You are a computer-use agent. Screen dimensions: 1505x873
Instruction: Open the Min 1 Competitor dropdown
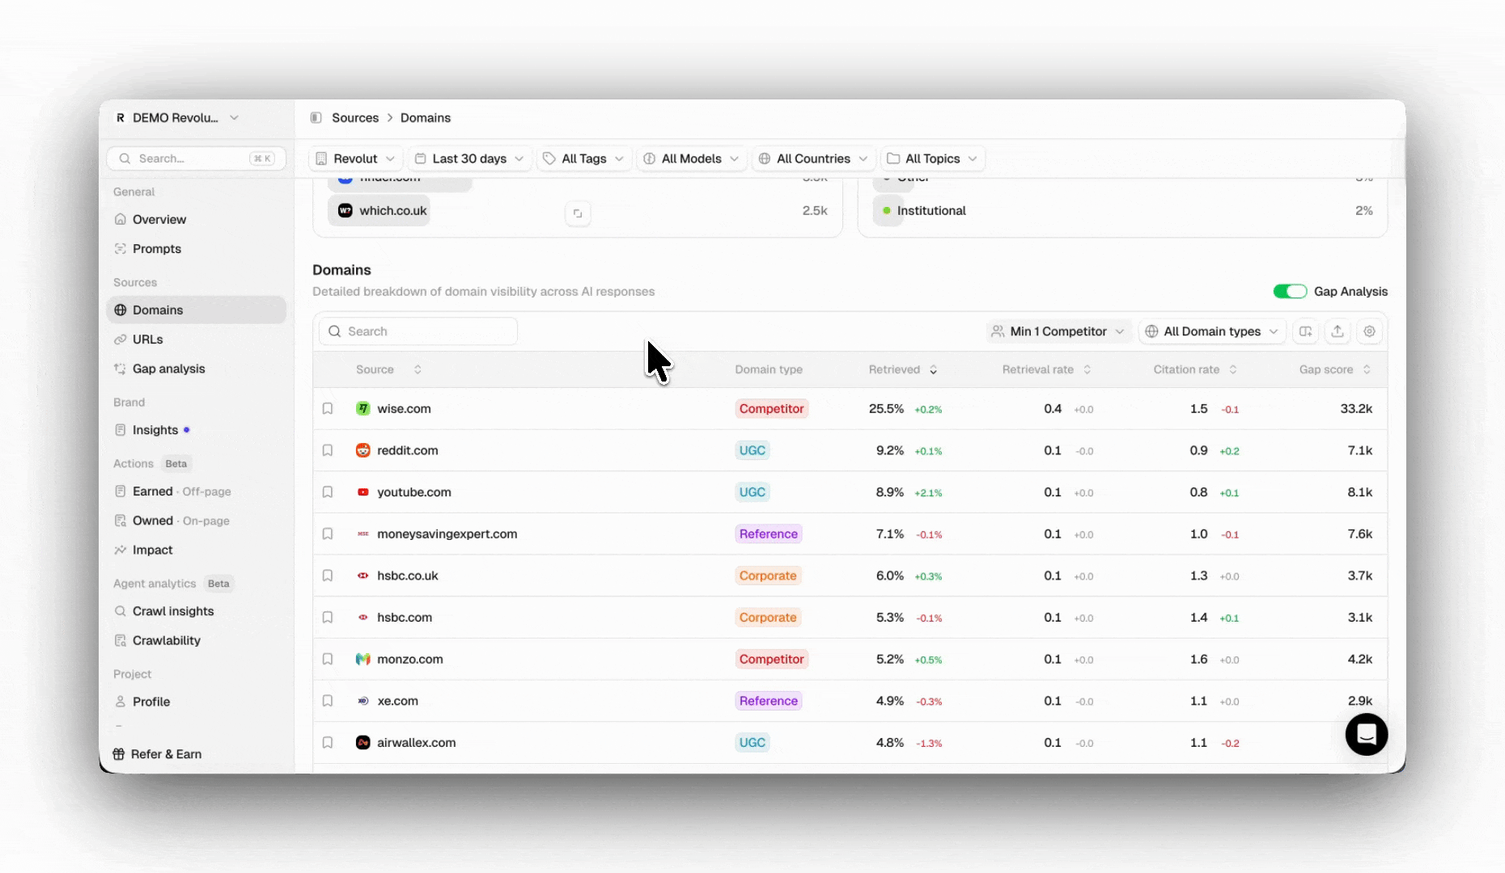1058,331
